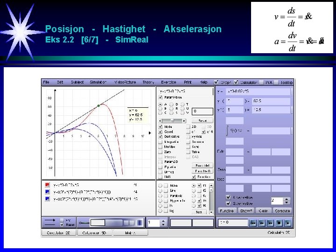The image size is (336, 252).
Task: Toggle the Graph checkbox in the menu bar
Action: [x=216, y=82]
